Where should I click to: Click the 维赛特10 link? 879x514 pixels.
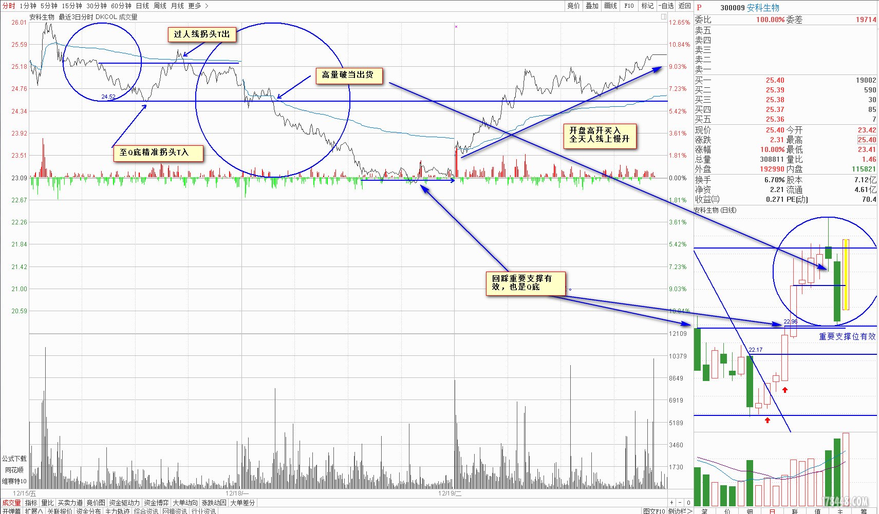point(14,481)
